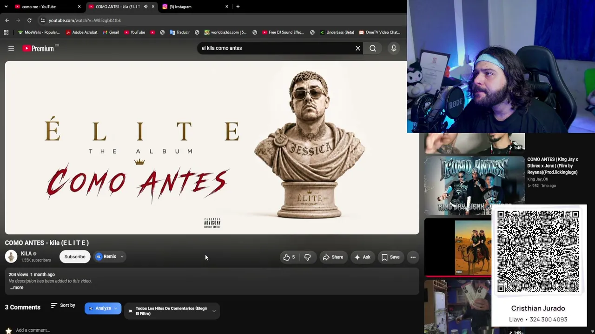The width and height of the screenshot is (595, 334).
Task: Subscribe to the KILA channel
Action: [x=75, y=257]
